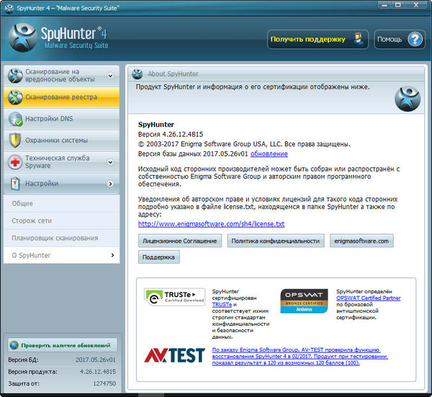Click enigmasoftware.com button
The image size is (432, 397).
pos(361,241)
